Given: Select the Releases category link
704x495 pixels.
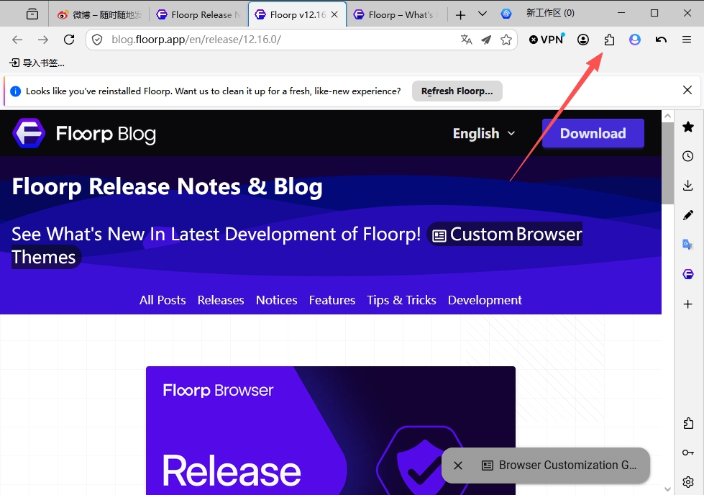Looking at the screenshot, I should click(x=221, y=300).
